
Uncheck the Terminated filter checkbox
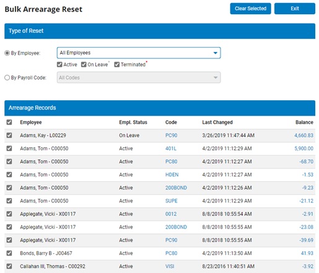click(117, 64)
